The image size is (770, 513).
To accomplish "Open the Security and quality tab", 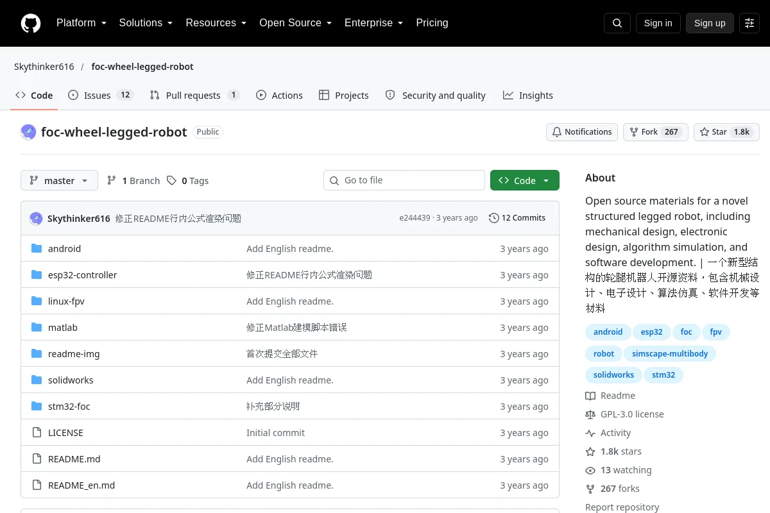I will (435, 96).
